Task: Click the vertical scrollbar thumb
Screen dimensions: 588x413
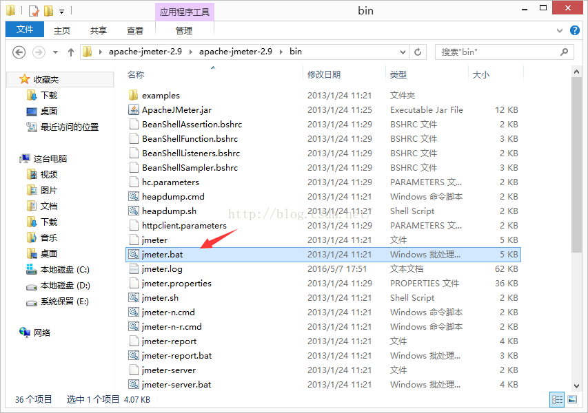Action: 577,165
